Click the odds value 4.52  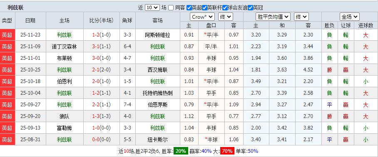(x=308, y=70)
